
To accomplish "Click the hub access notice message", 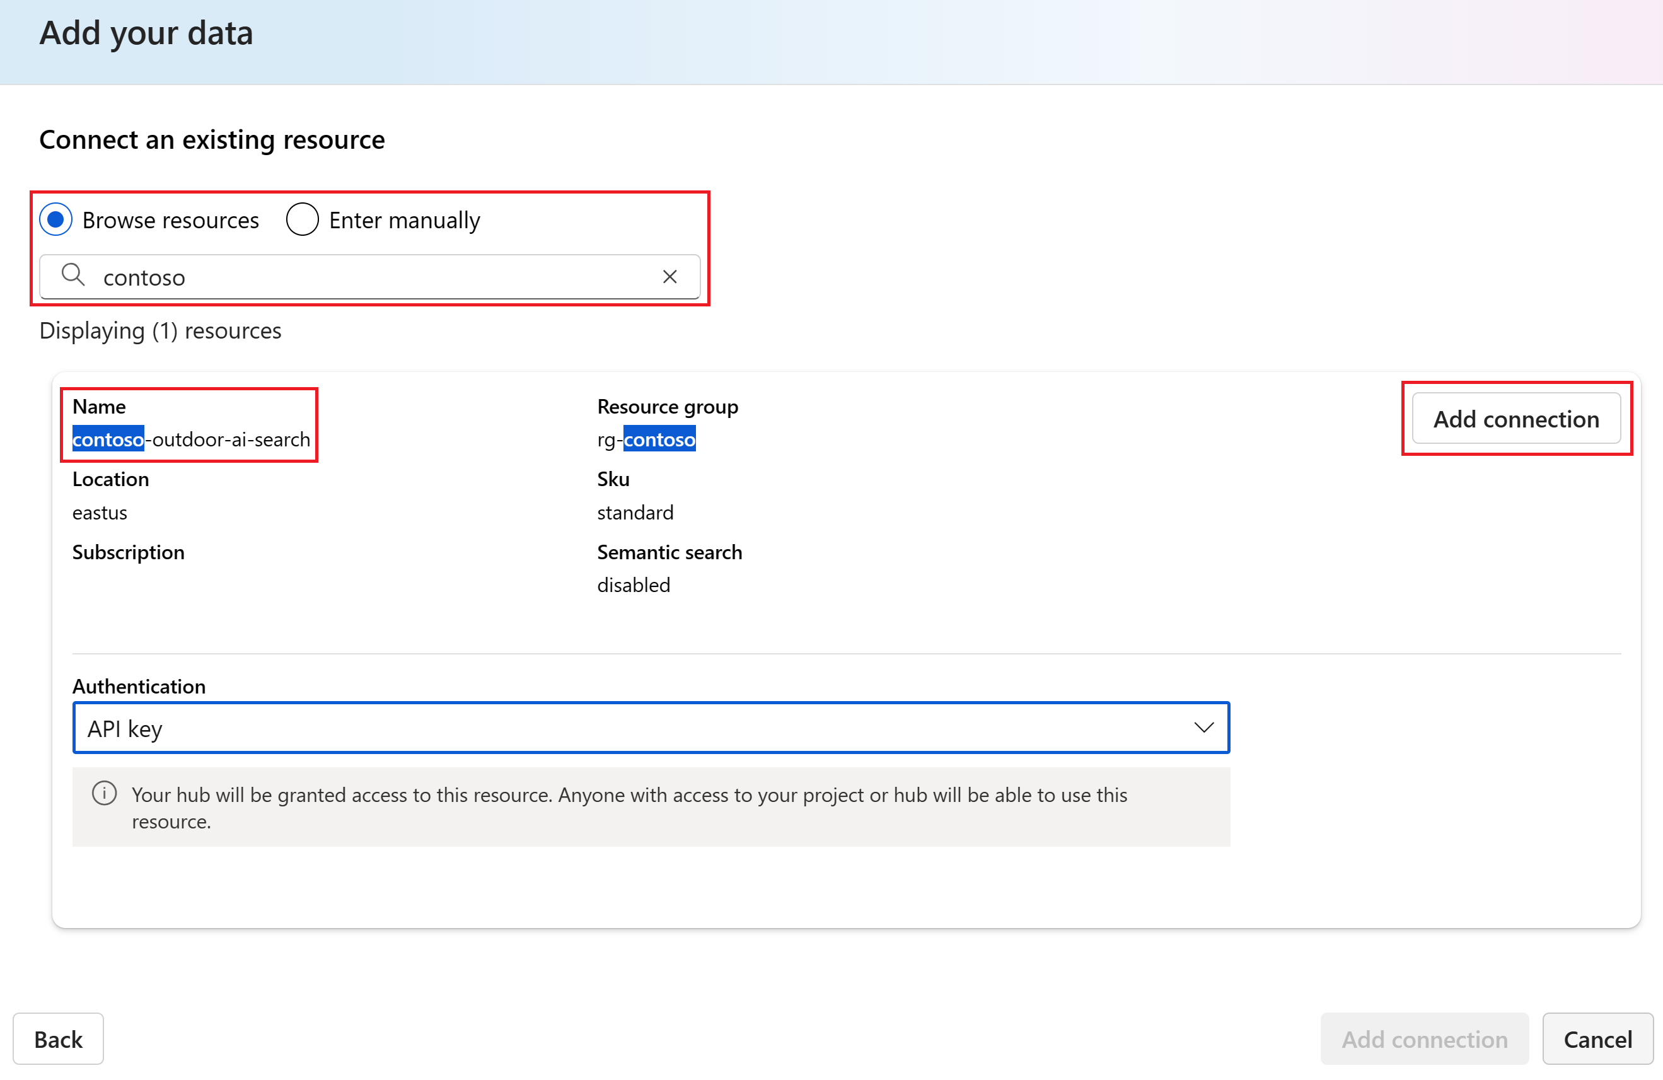I will (630, 808).
